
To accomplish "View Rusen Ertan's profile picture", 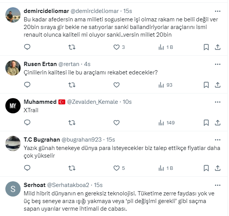I will 13,68.
